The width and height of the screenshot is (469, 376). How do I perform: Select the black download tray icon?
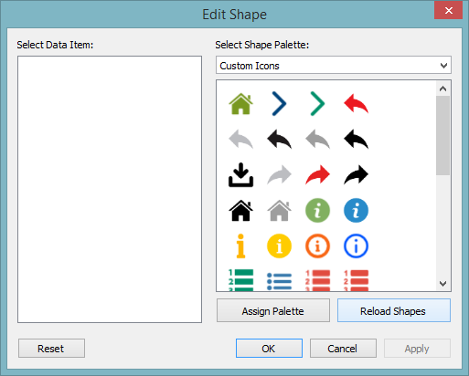pyautogui.click(x=240, y=175)
